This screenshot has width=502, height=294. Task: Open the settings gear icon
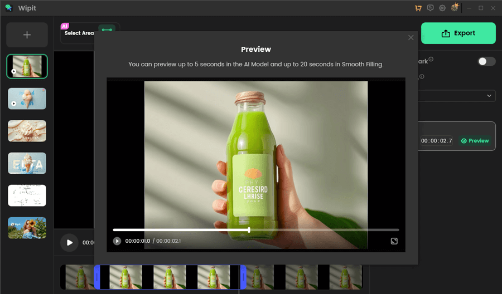pyautogui.click(x=442, y=8)
